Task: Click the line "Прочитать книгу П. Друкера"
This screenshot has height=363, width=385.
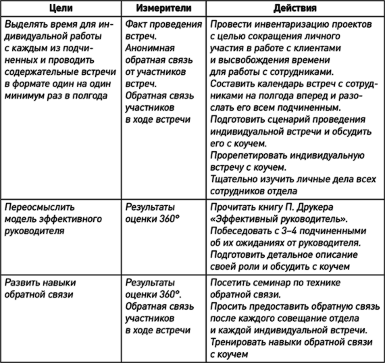Action: (x=272, y=208)
